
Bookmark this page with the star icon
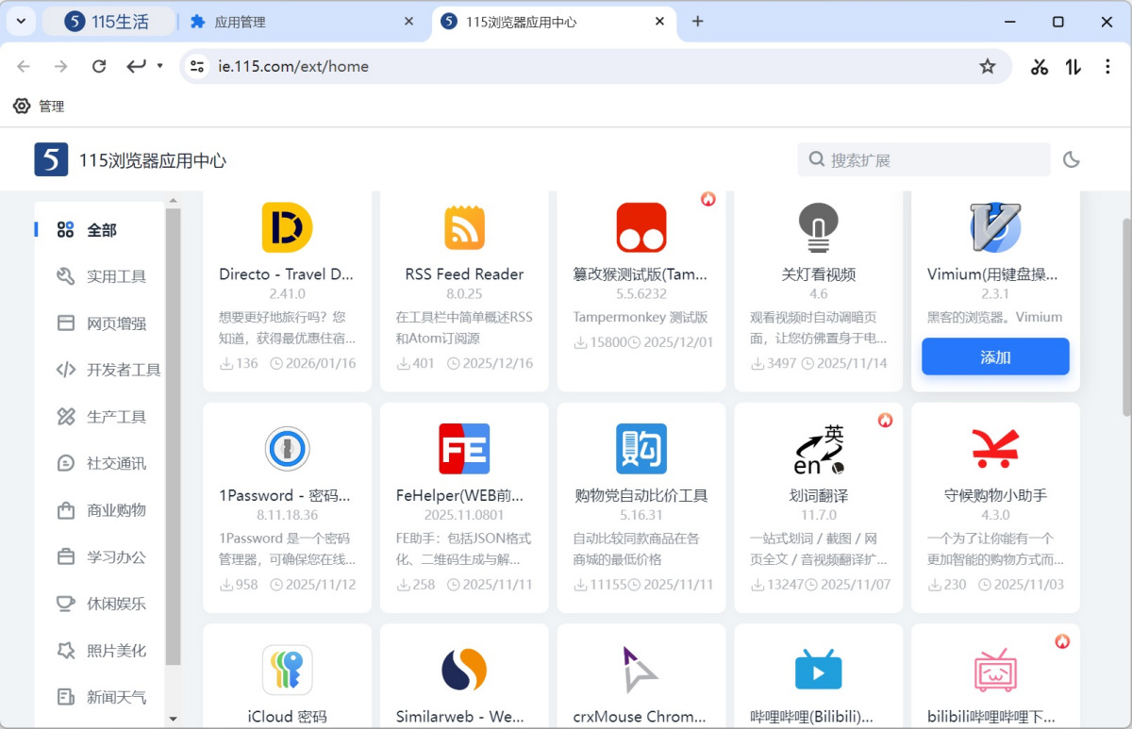pyautogui.click(x=988, y=66)
